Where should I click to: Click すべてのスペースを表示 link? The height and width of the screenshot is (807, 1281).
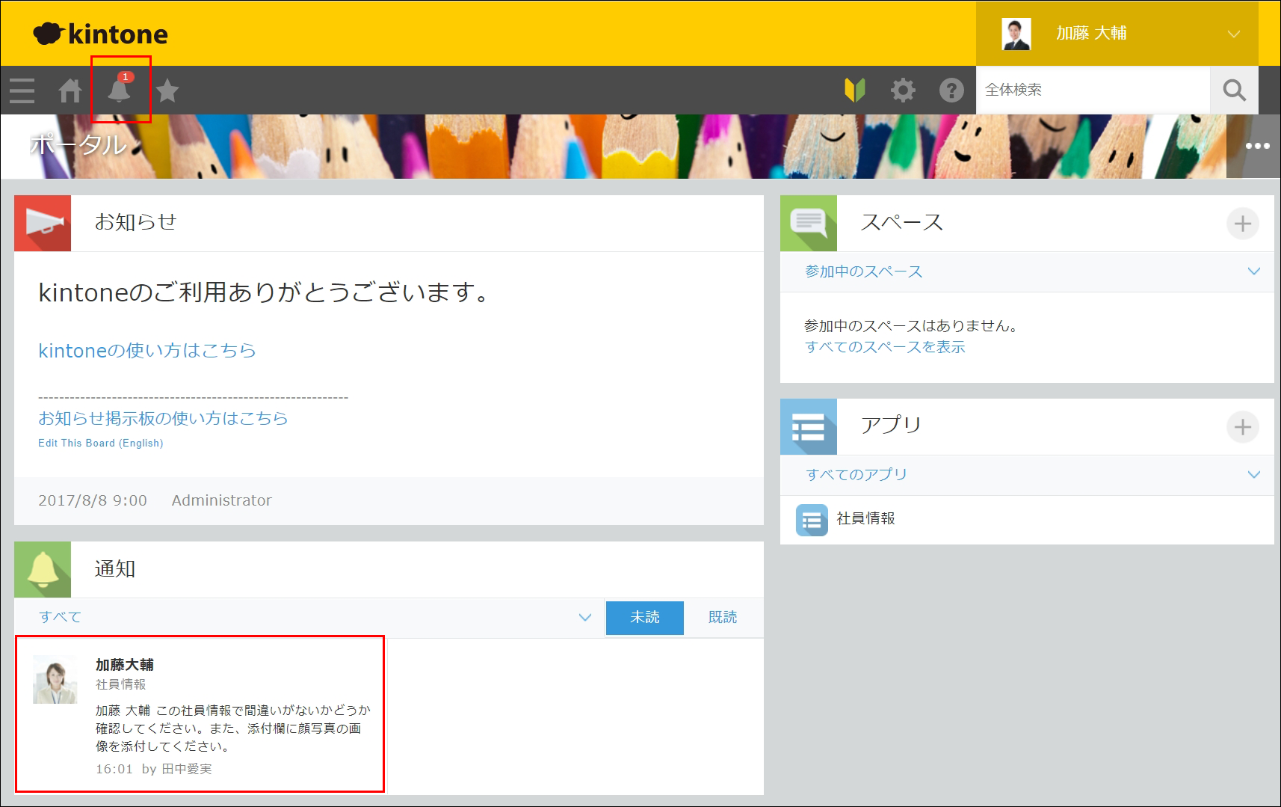885,347
